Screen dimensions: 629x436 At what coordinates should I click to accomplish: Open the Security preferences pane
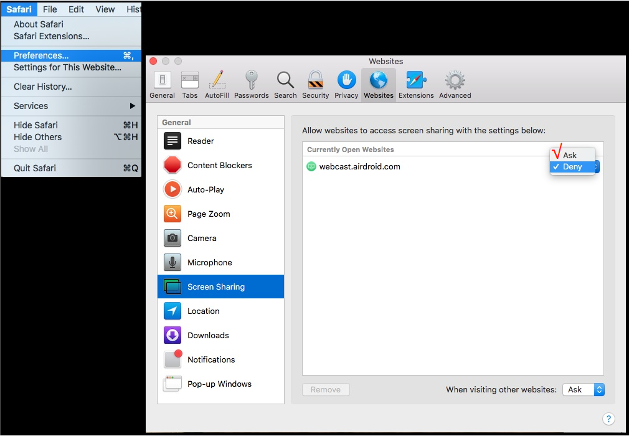tap(315, 85)
